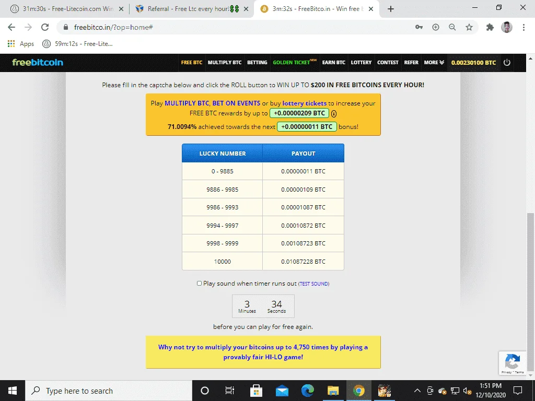Open the EARN BTC menu item
The image size is (535, 401).
[334, 63]
